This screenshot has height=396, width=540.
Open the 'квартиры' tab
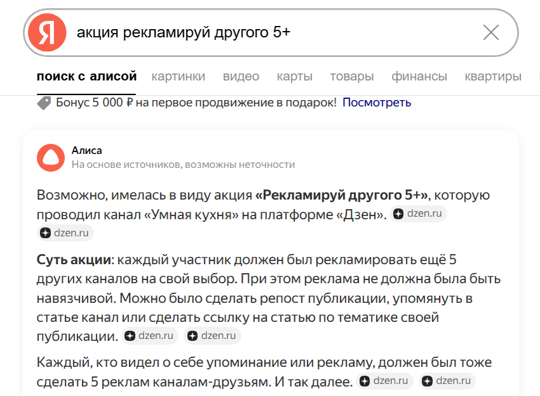pyautogui.click(x=493, y=76)
